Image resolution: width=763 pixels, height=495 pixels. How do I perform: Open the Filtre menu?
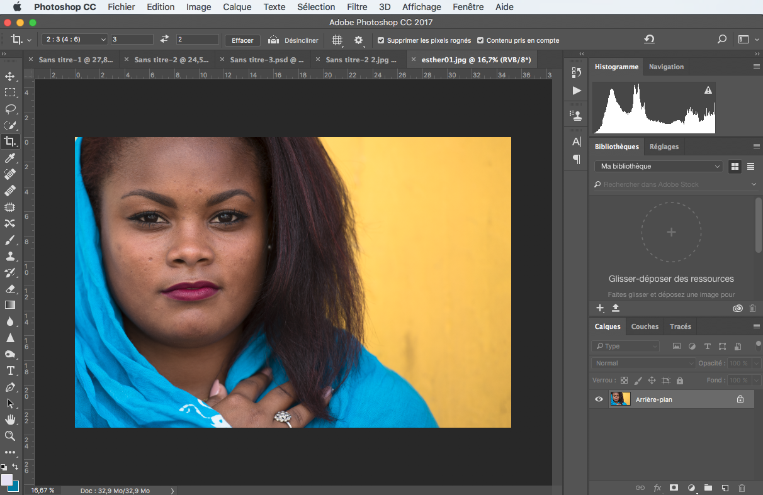357,7
